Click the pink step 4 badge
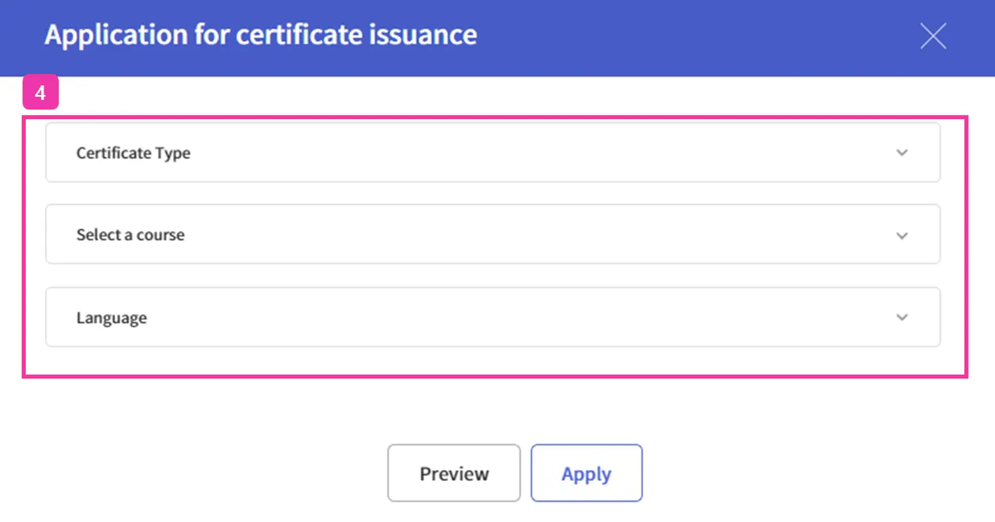This screenshot has height=522, width=995. click(40, 94)
